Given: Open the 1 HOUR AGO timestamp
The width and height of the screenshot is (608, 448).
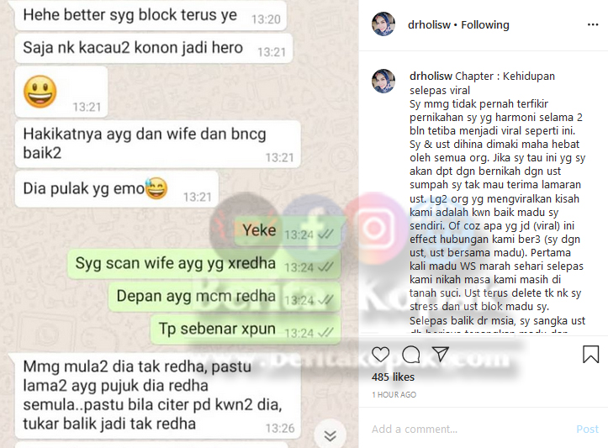Looking at the screenshot, I should coord(394,394).
